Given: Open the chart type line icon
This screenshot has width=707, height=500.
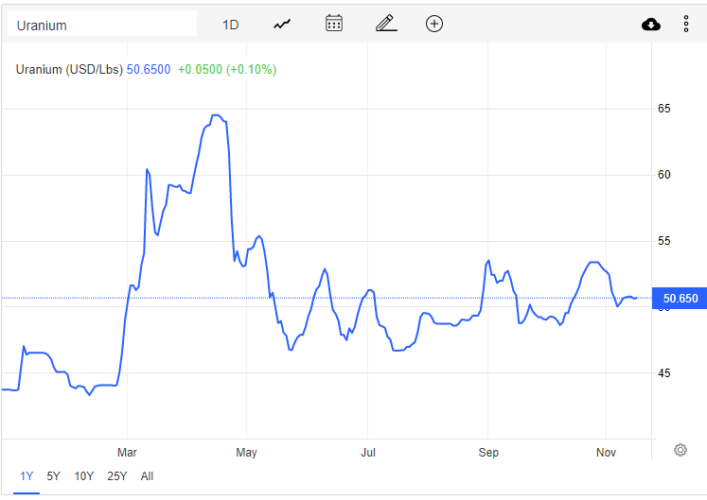Looking at the screenshot, I should click(x=282, y=25).
